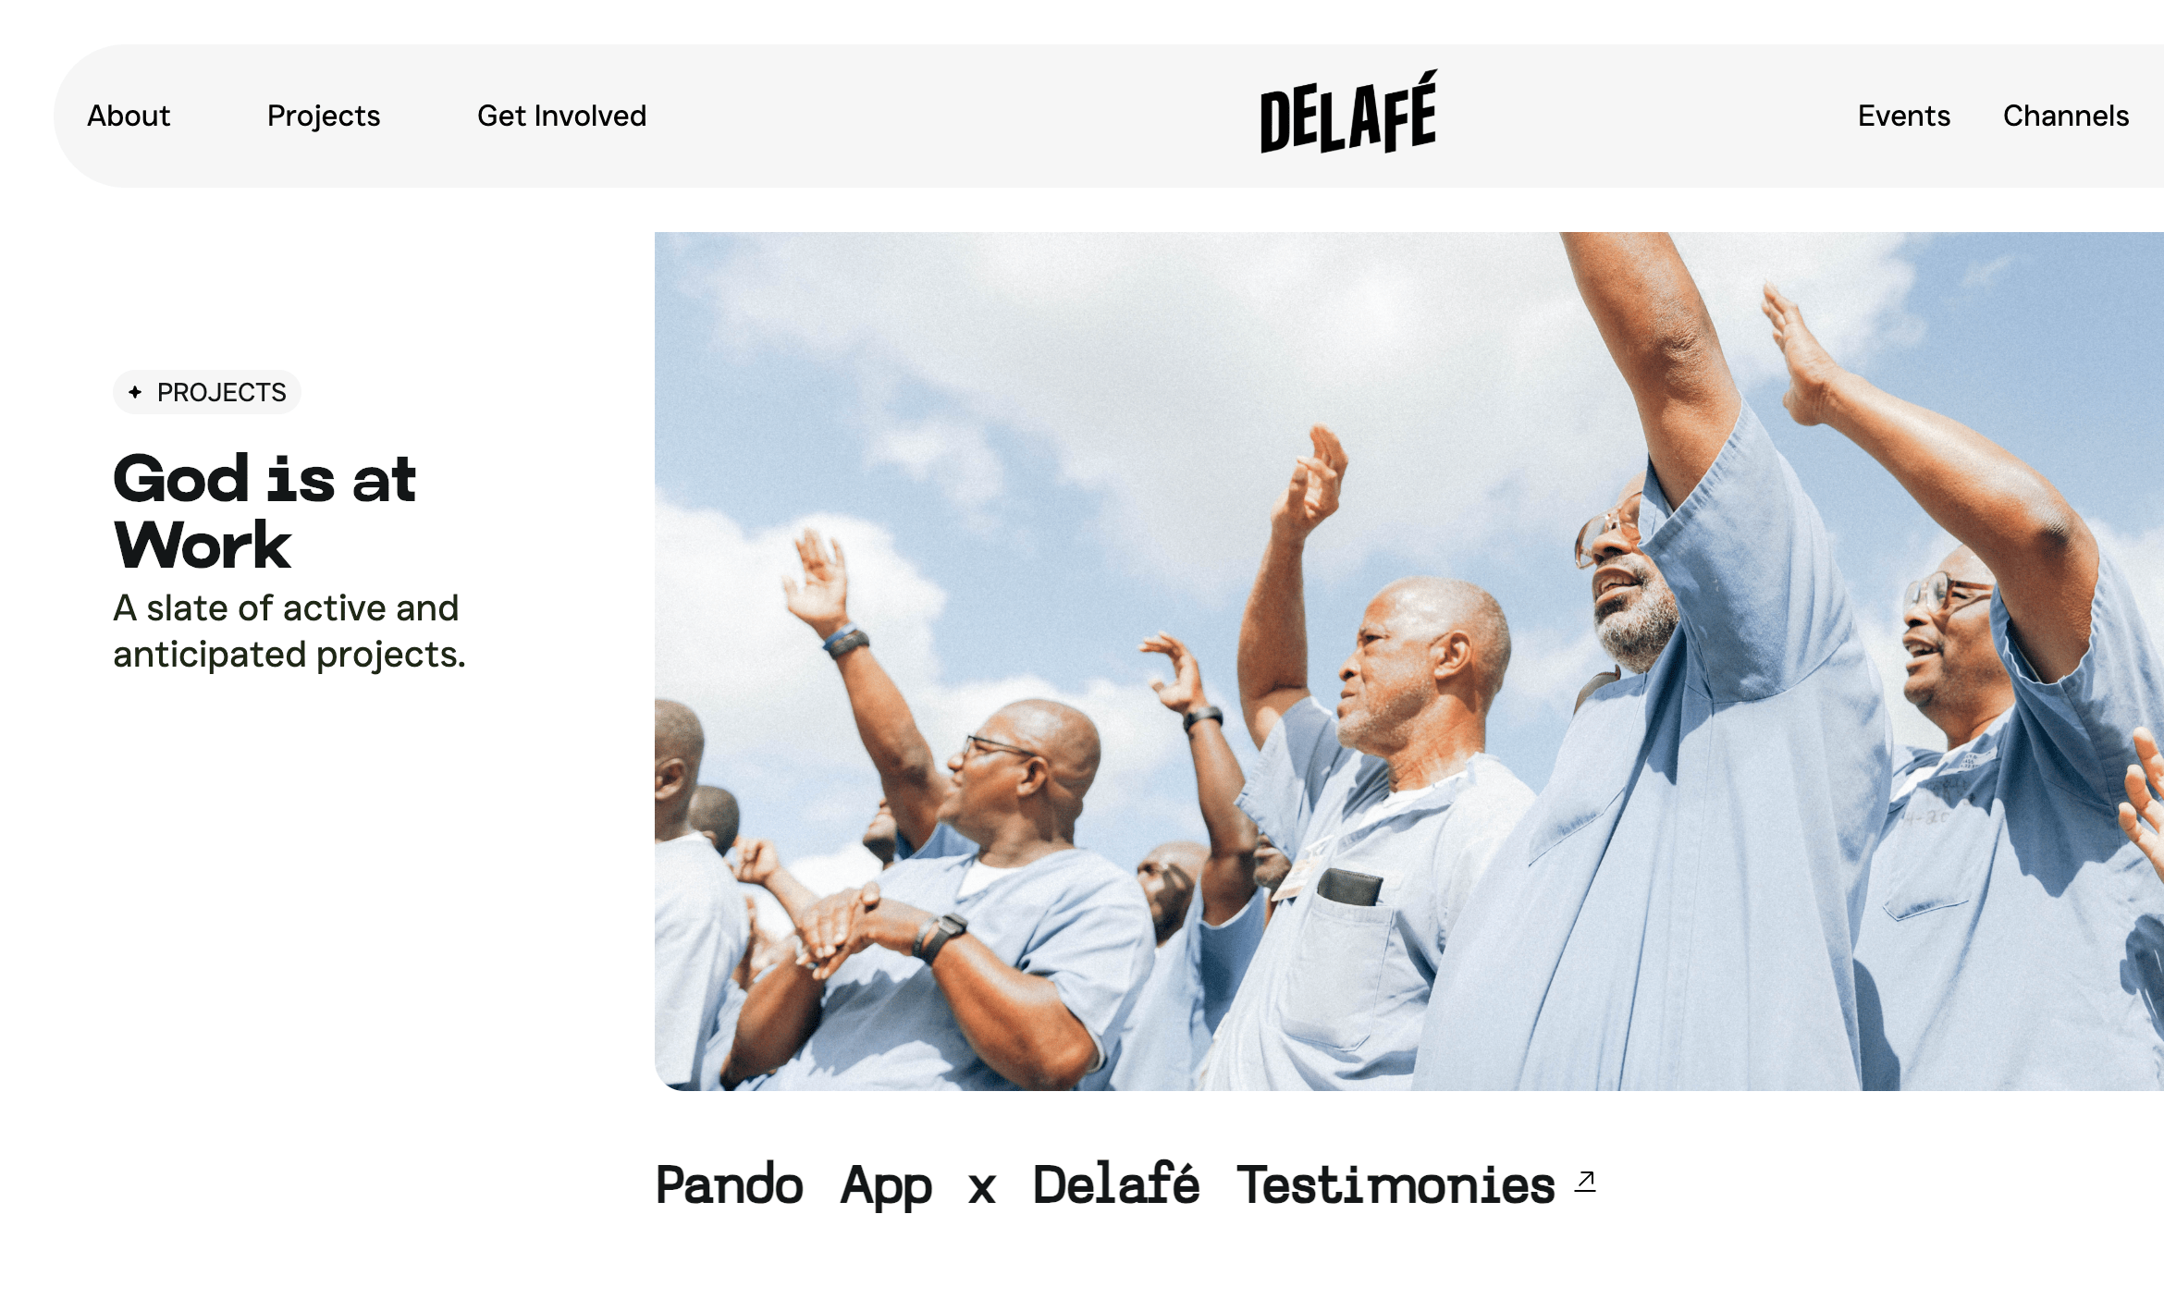
Task: Click the word "Testimonies" in the title
Action: [x=1396, y=1184]
